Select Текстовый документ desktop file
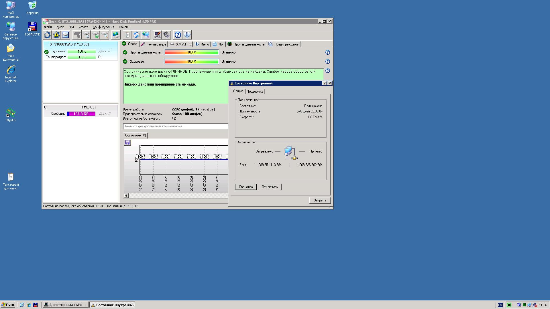This screenshot has width=550, height=309. [11, 181]
